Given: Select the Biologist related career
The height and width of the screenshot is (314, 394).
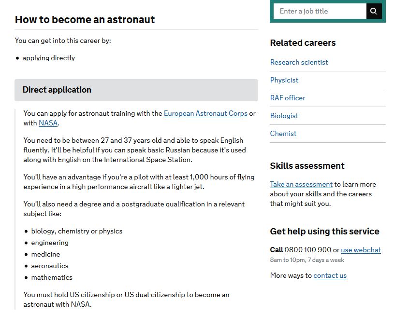Looking at the screenshot, I should (x=284, y=116).
